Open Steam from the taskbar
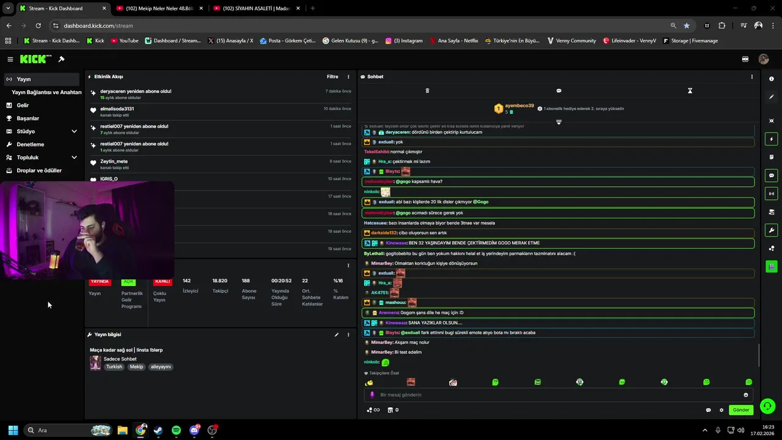The width and height of the screenshot is (782, 440). coord(158,430)
